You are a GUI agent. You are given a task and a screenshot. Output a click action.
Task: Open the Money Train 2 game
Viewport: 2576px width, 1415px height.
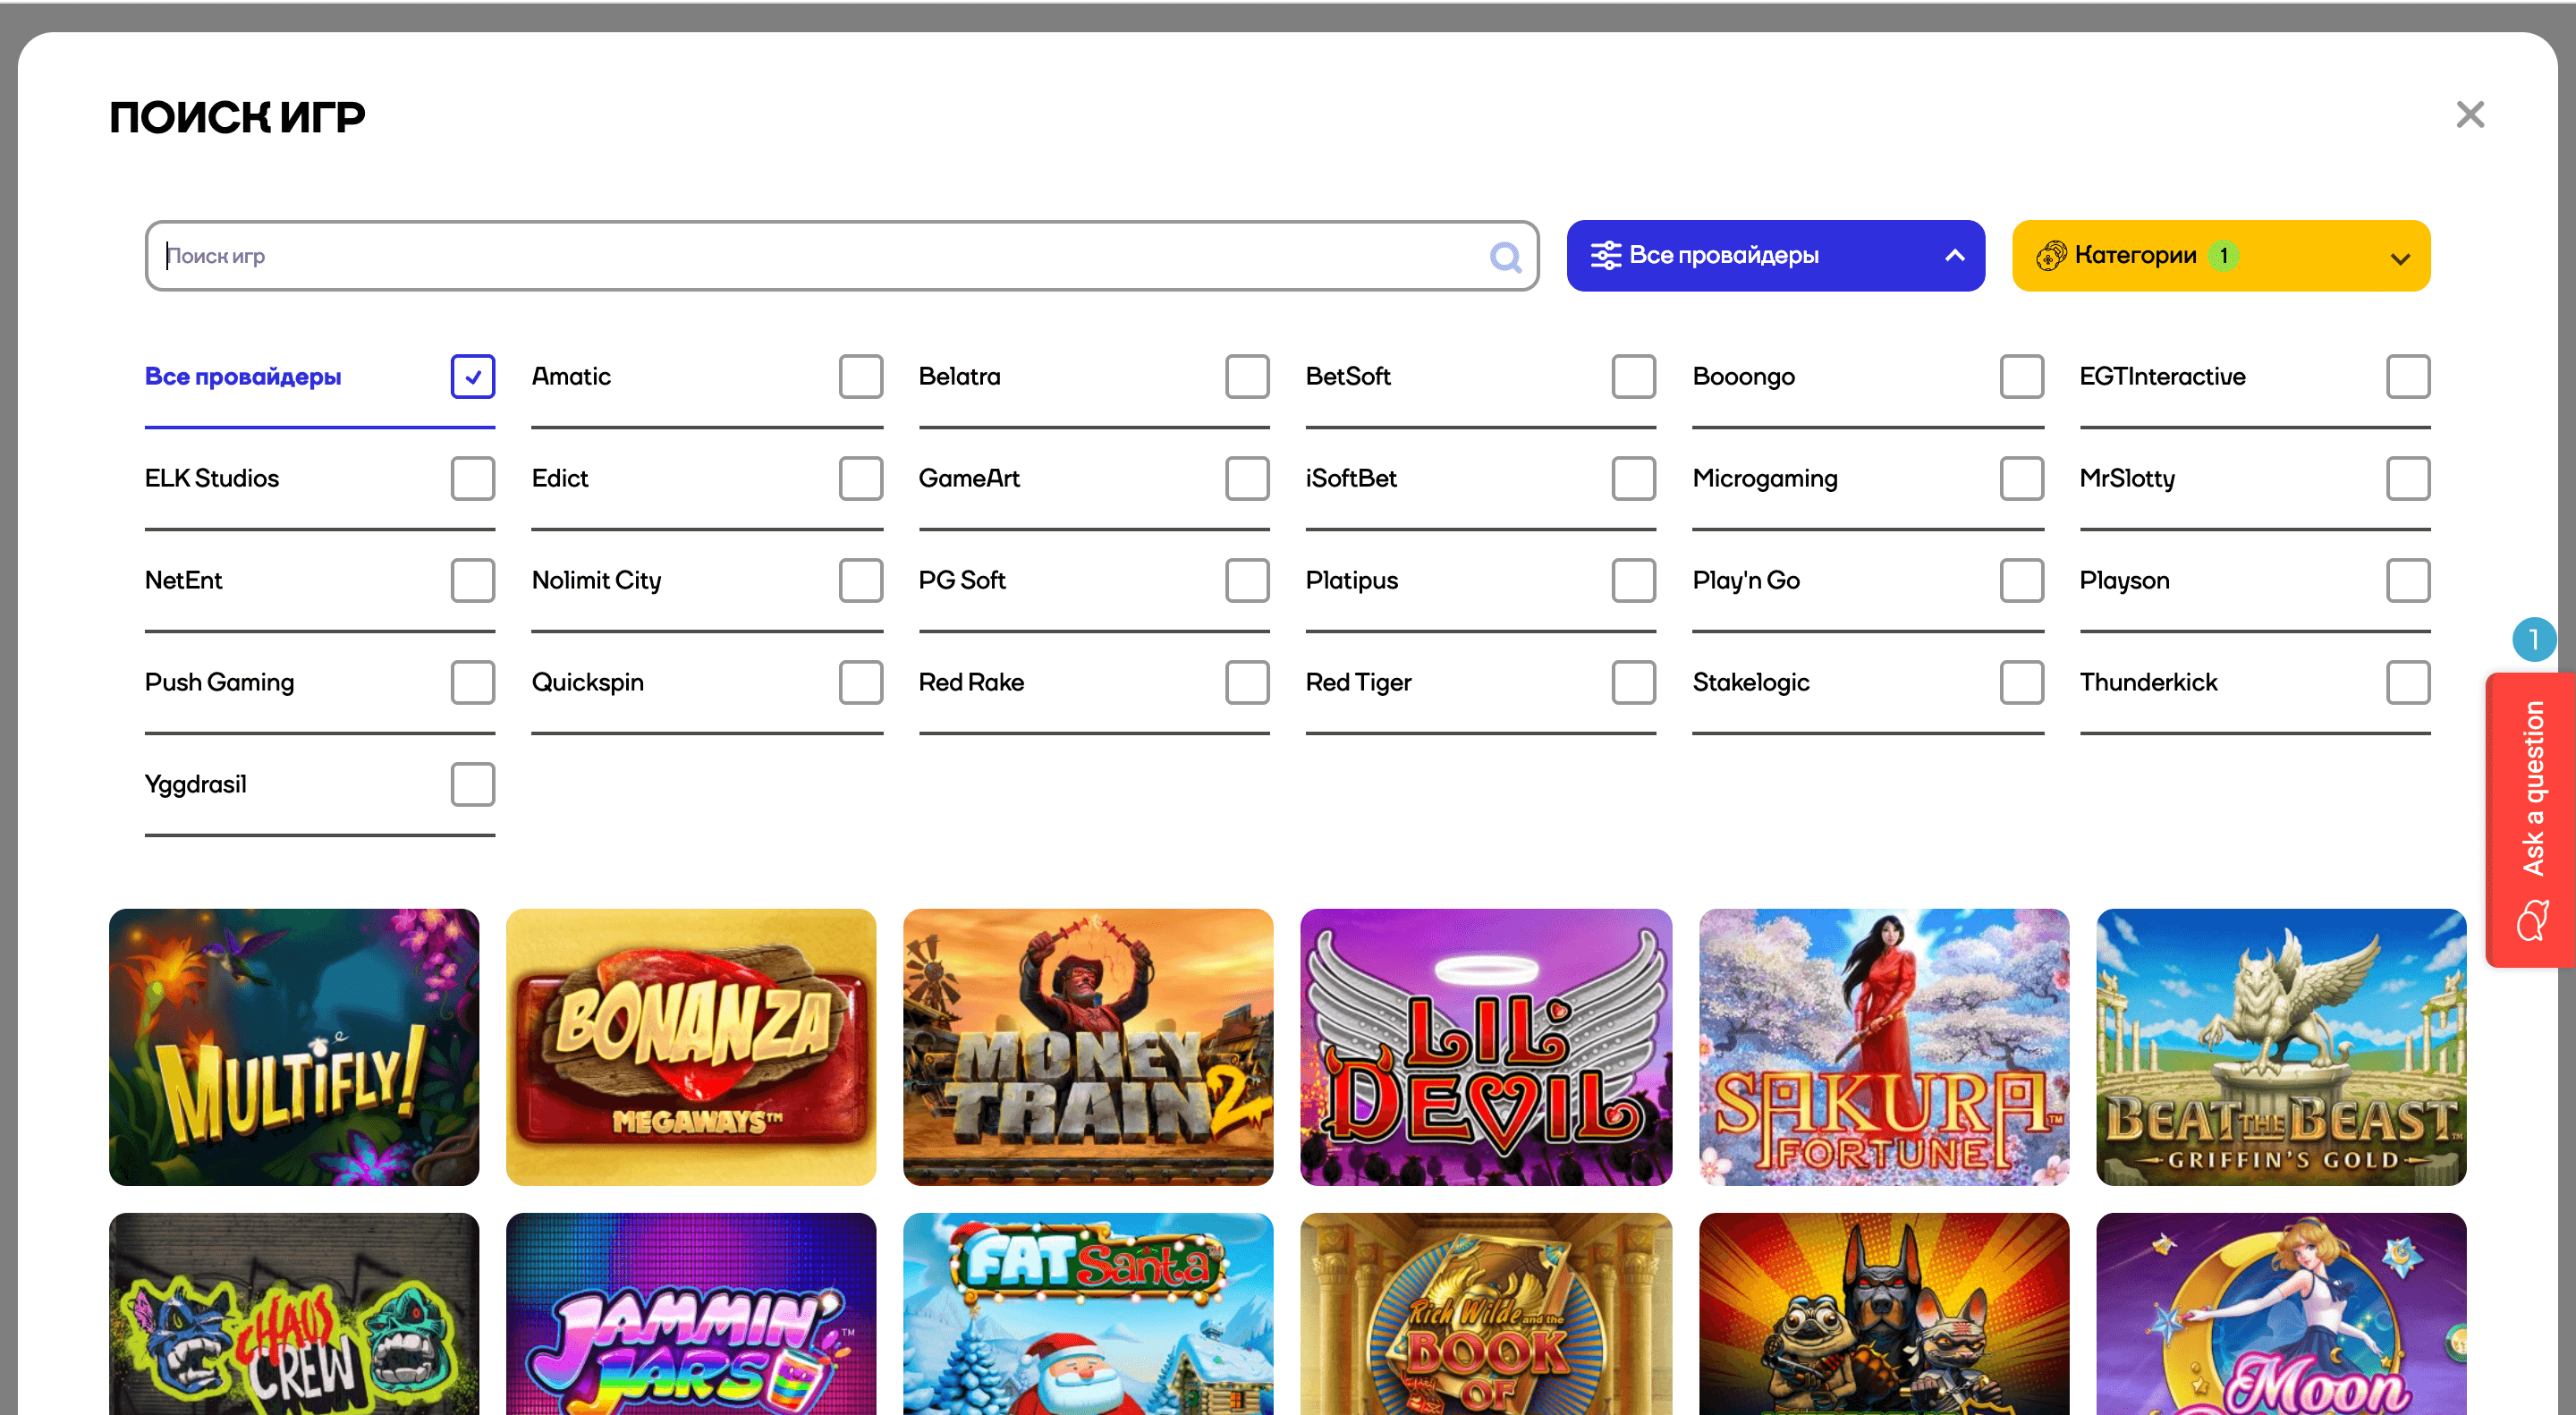tap(1087, 1046)
